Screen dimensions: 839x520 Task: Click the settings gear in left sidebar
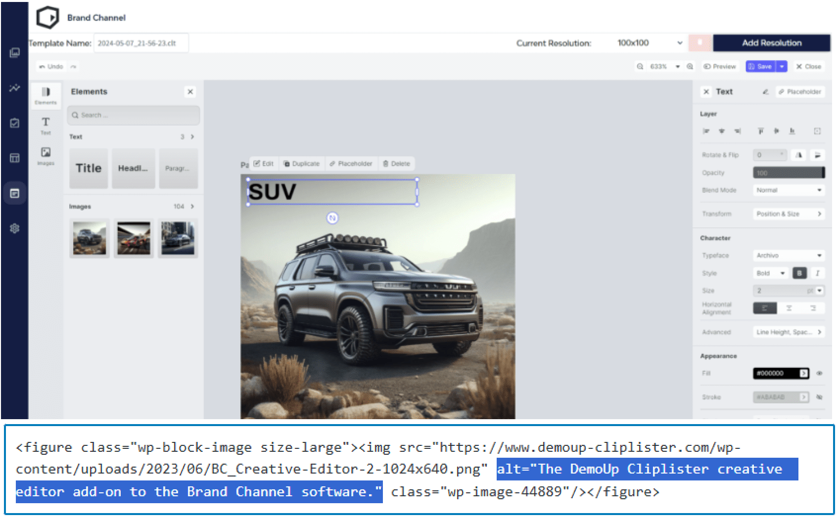(x=15, y=228)
